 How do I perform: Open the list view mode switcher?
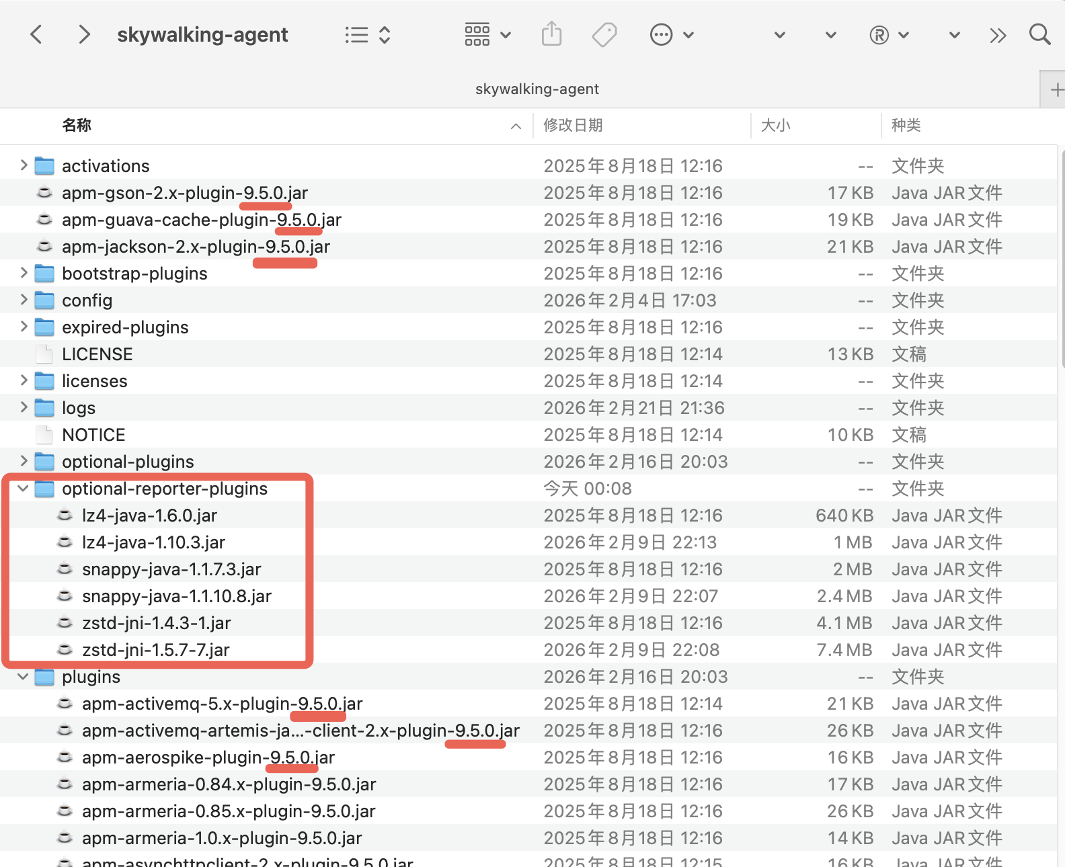click(x=367, y=35)
